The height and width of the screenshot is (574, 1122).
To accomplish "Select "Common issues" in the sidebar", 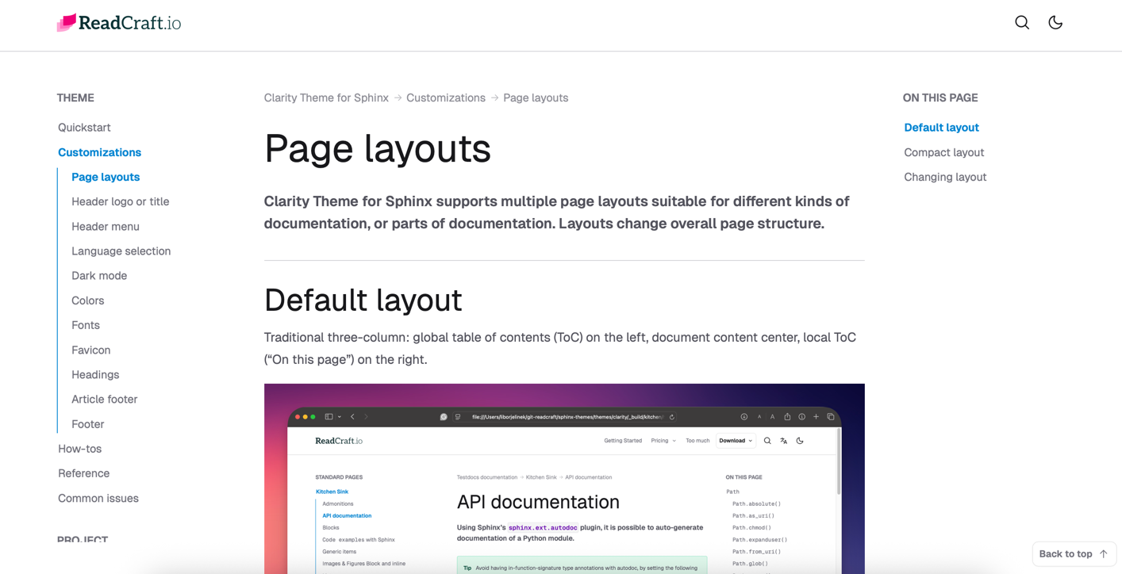I will click(x=98, y=498).
